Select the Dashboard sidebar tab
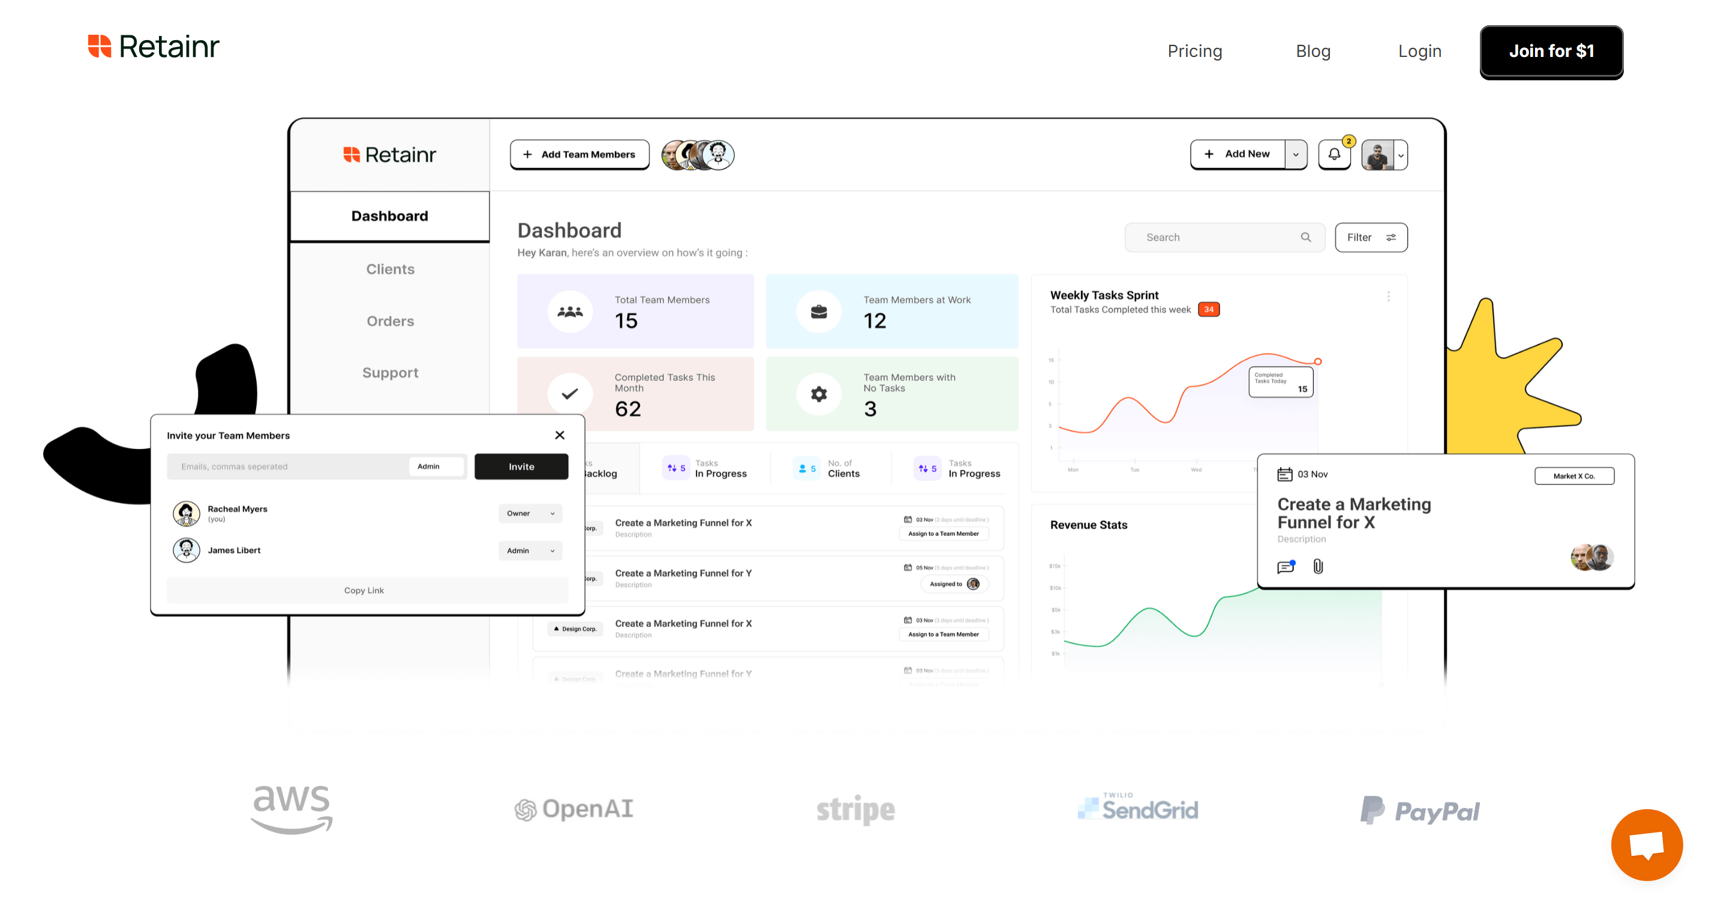 [389, 216]
